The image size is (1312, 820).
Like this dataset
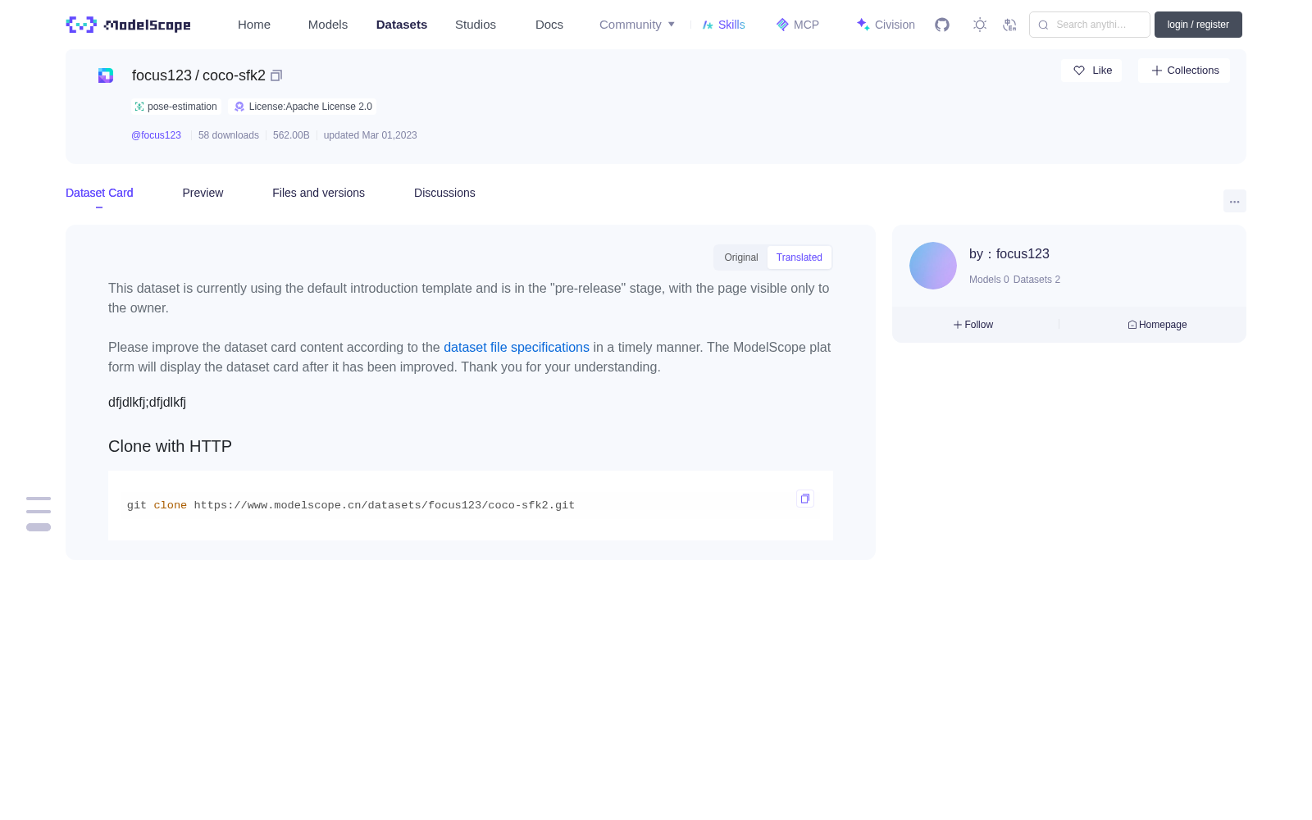[1091, 71]
